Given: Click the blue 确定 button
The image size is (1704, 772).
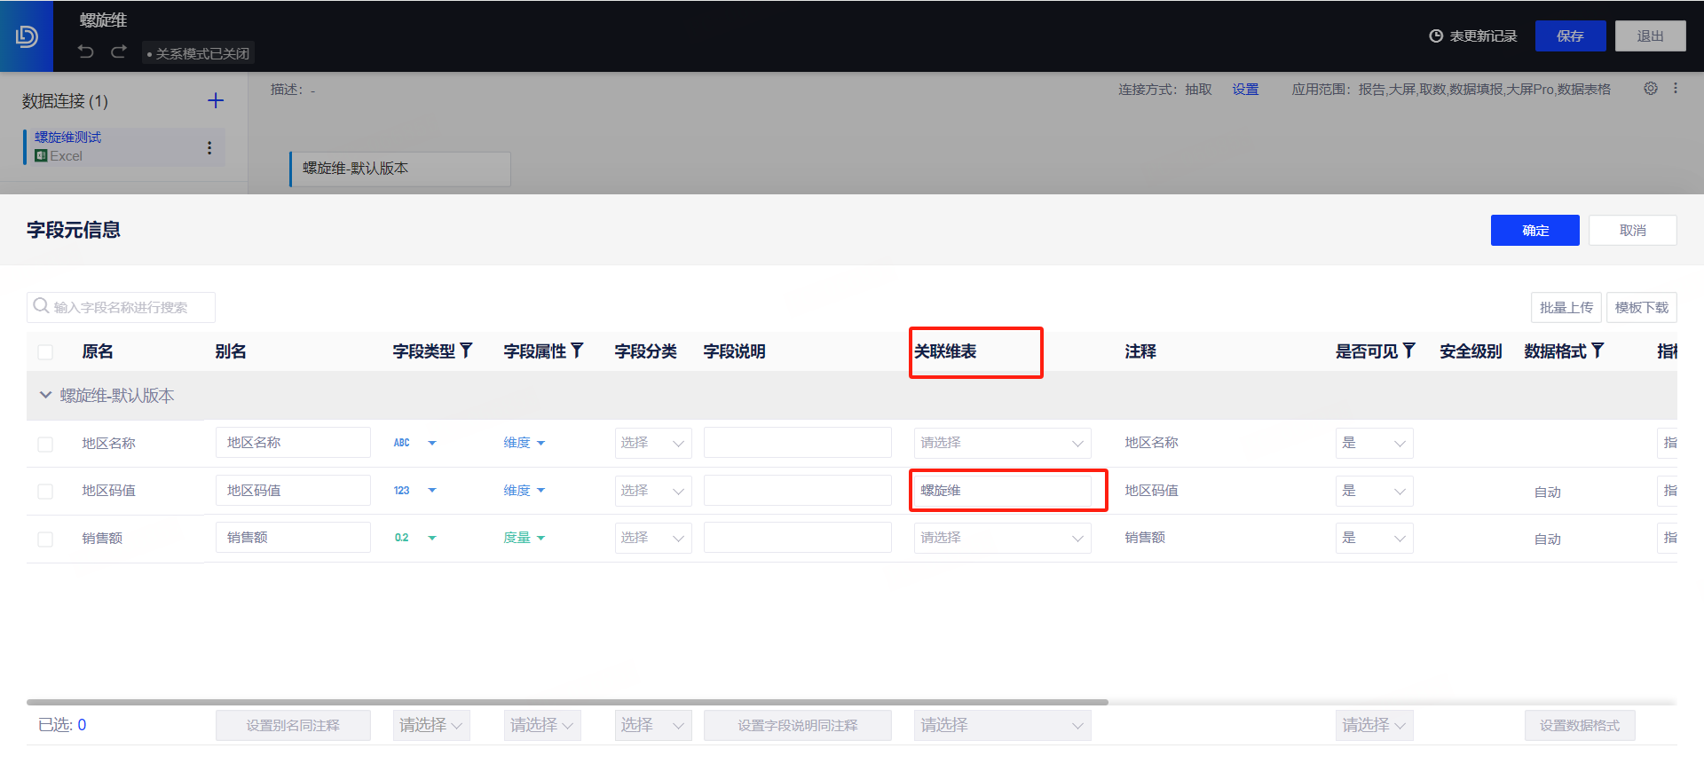Looking at the screenshot, I should 1534,230.
